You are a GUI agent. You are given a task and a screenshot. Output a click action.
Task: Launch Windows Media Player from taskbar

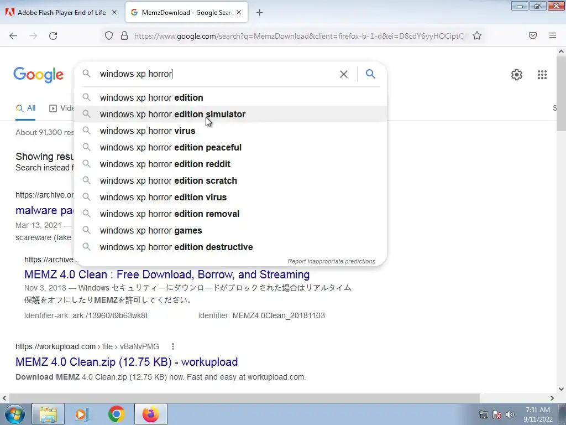(x=82, y=414)
